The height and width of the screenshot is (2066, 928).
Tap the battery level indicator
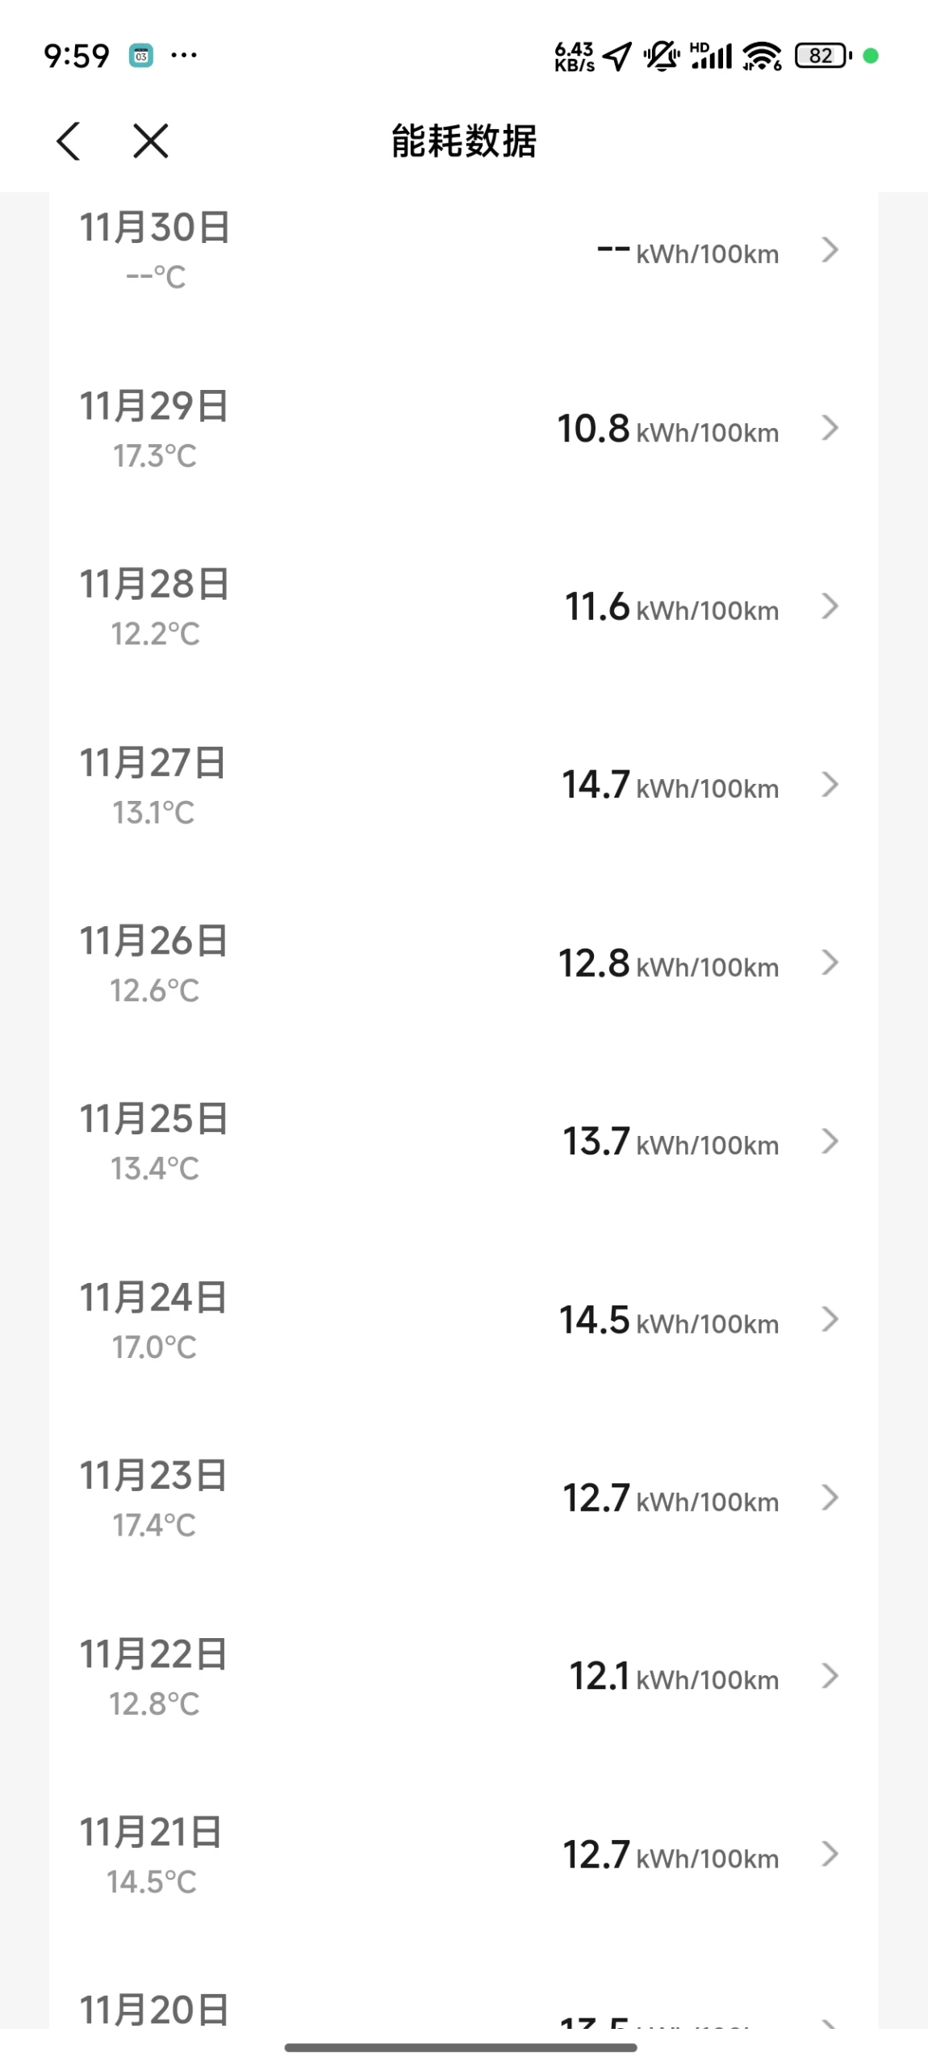tap(822, 56)
